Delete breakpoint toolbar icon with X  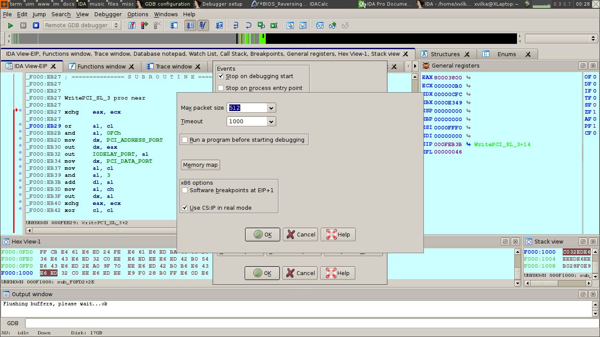pyautogui.click(x=157, y=25)
